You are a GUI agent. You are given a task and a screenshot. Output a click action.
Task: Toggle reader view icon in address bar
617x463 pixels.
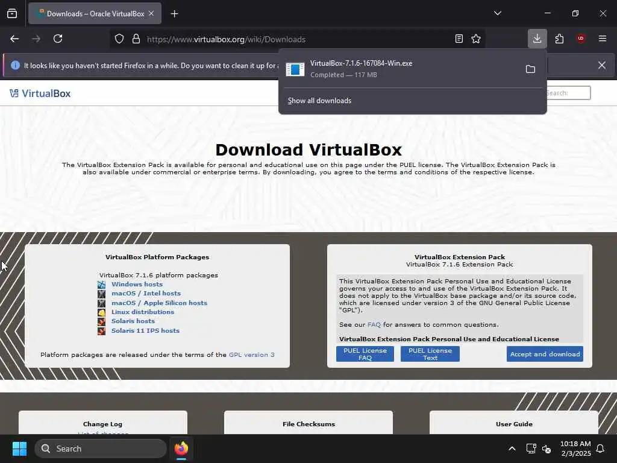click(459, 39)
